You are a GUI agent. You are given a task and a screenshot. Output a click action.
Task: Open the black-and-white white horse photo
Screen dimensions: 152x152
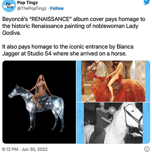click(113, 123)
